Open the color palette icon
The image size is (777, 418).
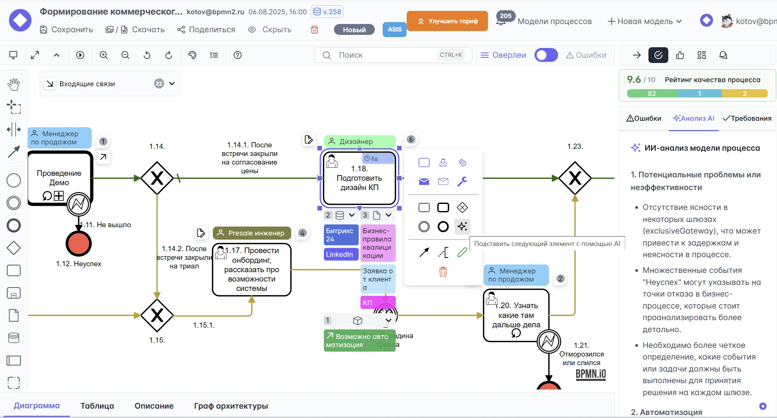click(192, 55)
